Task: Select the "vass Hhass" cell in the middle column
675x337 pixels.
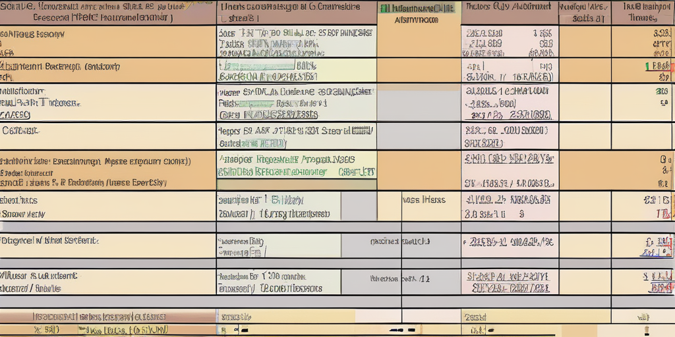Action: click(423, 200)
